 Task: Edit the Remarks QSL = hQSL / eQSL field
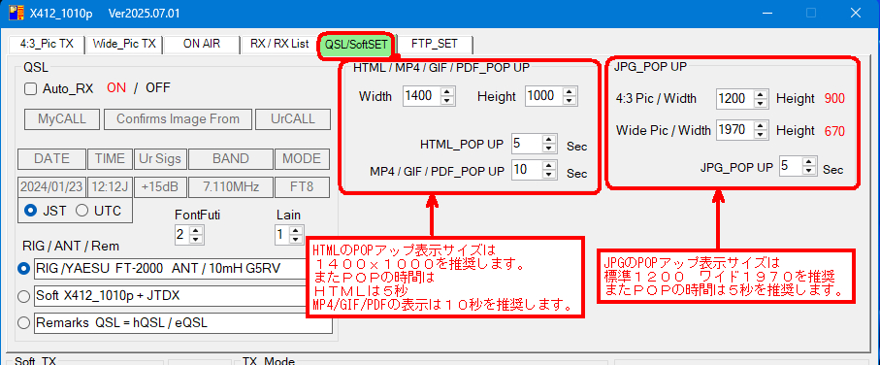pos(183,323)
